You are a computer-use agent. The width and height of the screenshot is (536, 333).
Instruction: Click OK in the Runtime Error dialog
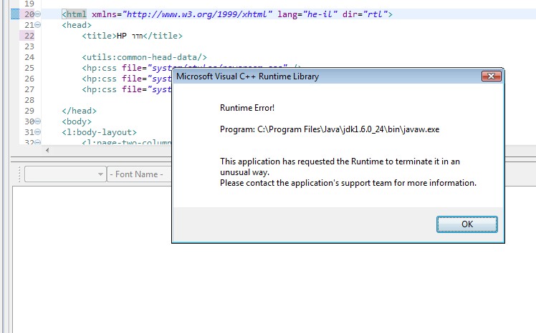(x=467, y=224)
